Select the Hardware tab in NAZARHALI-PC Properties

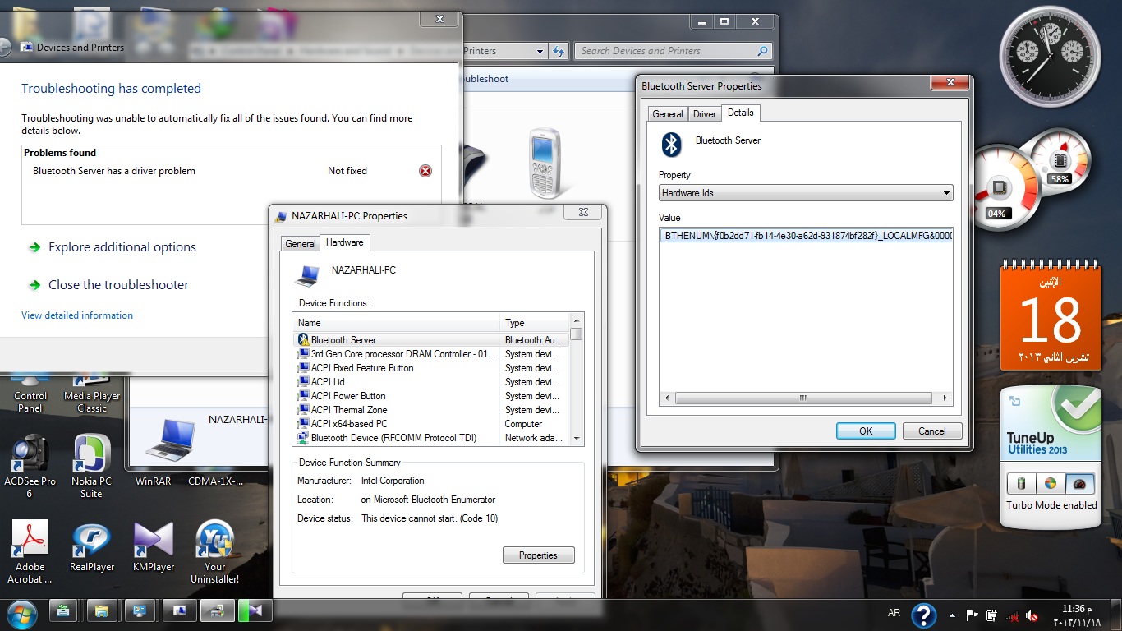345,242
